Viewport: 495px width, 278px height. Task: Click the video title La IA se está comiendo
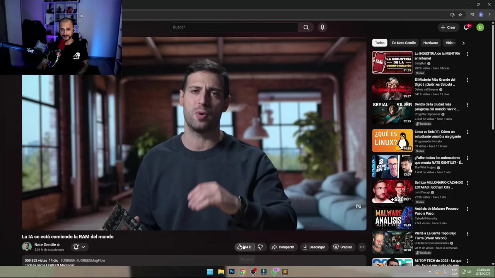tap(68, 237)
